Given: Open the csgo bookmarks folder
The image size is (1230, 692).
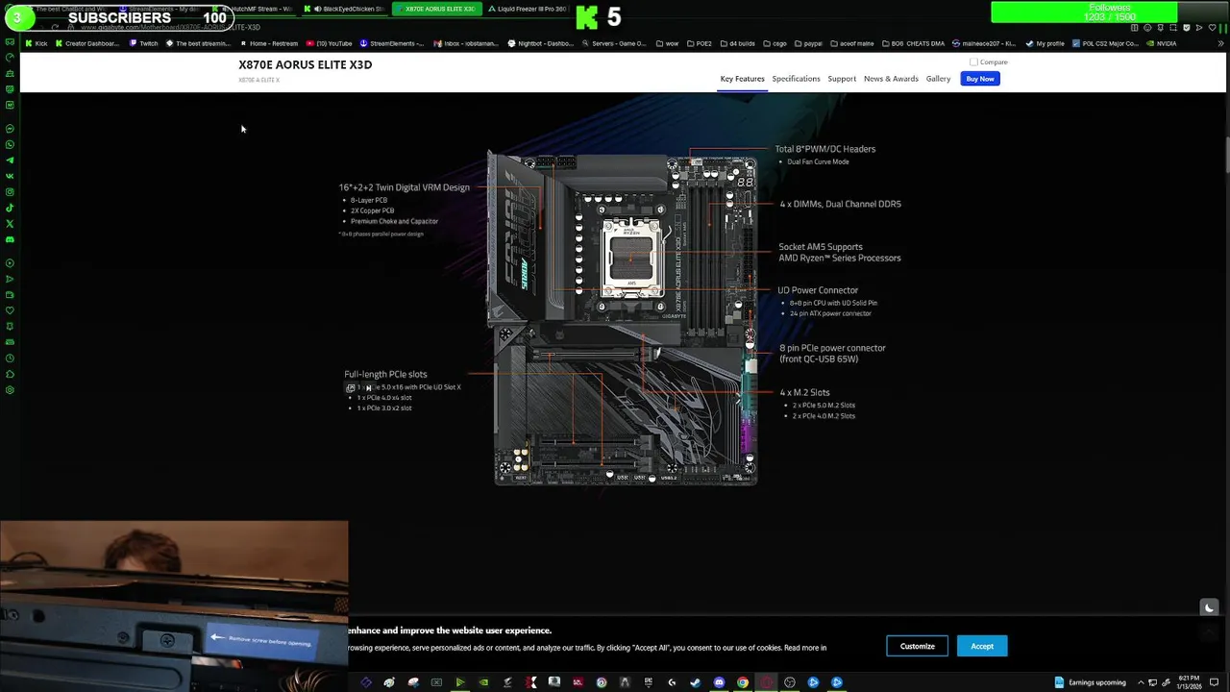Looking at the screenshot, I should point(775,43).
